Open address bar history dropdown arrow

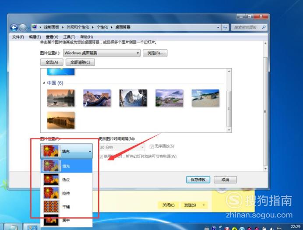pyautogui.click(x=218, y=27)
